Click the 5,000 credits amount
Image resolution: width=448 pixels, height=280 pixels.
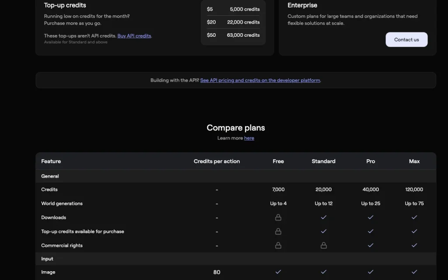245,9
